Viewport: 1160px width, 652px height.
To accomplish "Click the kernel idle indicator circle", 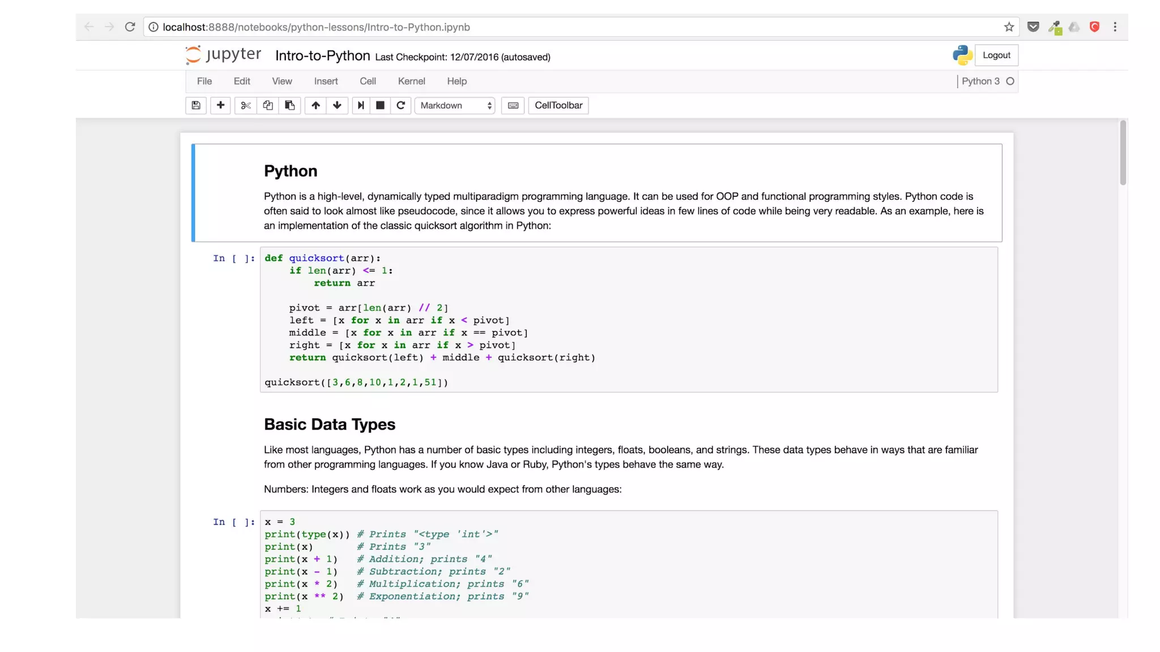I will coord(1010,81).
